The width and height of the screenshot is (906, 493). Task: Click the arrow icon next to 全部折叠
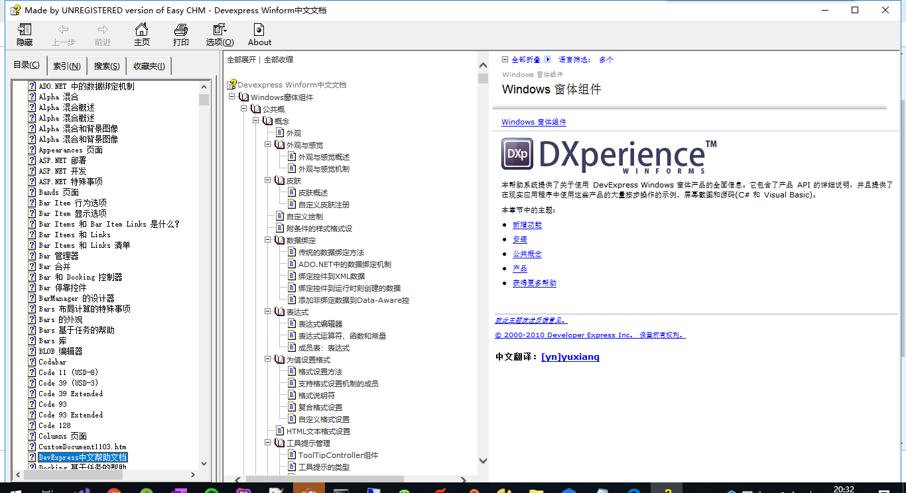click(x=548, y=60)
